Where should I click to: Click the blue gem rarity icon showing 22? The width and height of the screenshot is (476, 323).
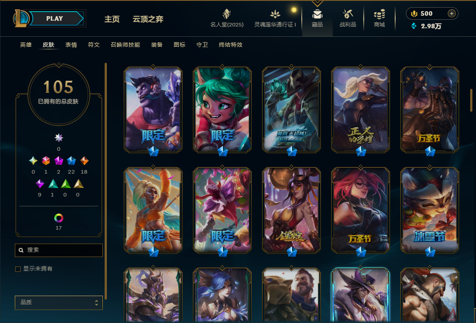point(71,161)
